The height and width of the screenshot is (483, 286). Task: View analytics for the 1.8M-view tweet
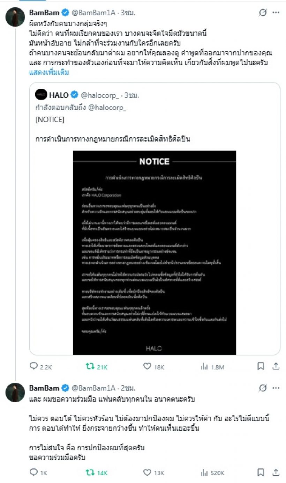click(204, 367)
